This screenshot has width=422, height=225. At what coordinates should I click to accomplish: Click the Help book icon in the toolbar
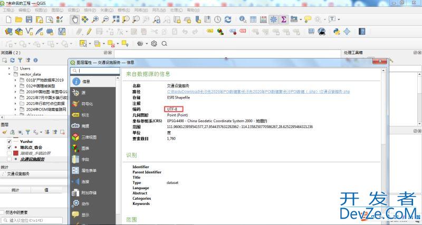[x=362, y=32]
